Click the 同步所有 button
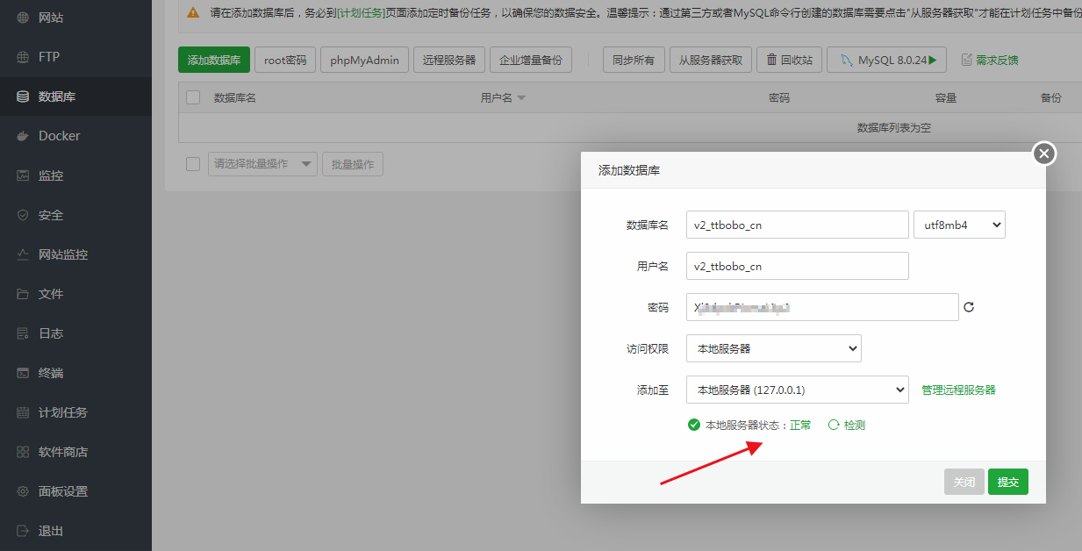Image resolution: width=1082 pixels, height=551 pixels. pyautogui.click(x=634, y=60)
